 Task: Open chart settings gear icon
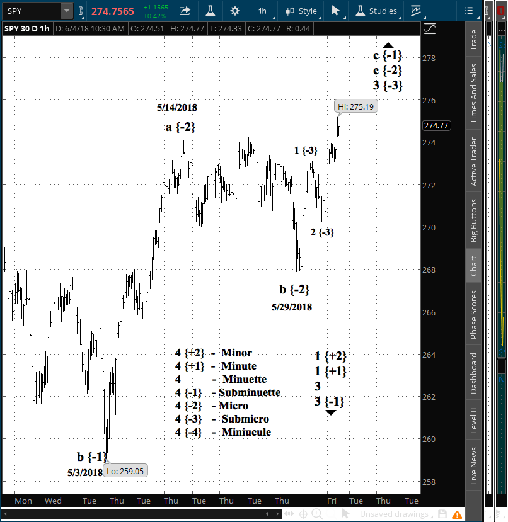(235, 11)
